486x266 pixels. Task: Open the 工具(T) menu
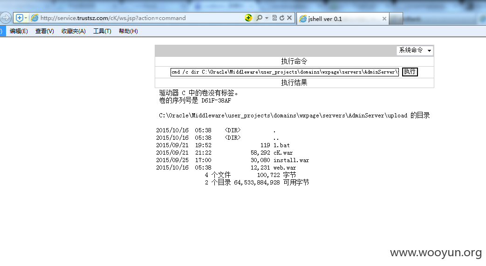pyautogui.click(x=102, y=31)
